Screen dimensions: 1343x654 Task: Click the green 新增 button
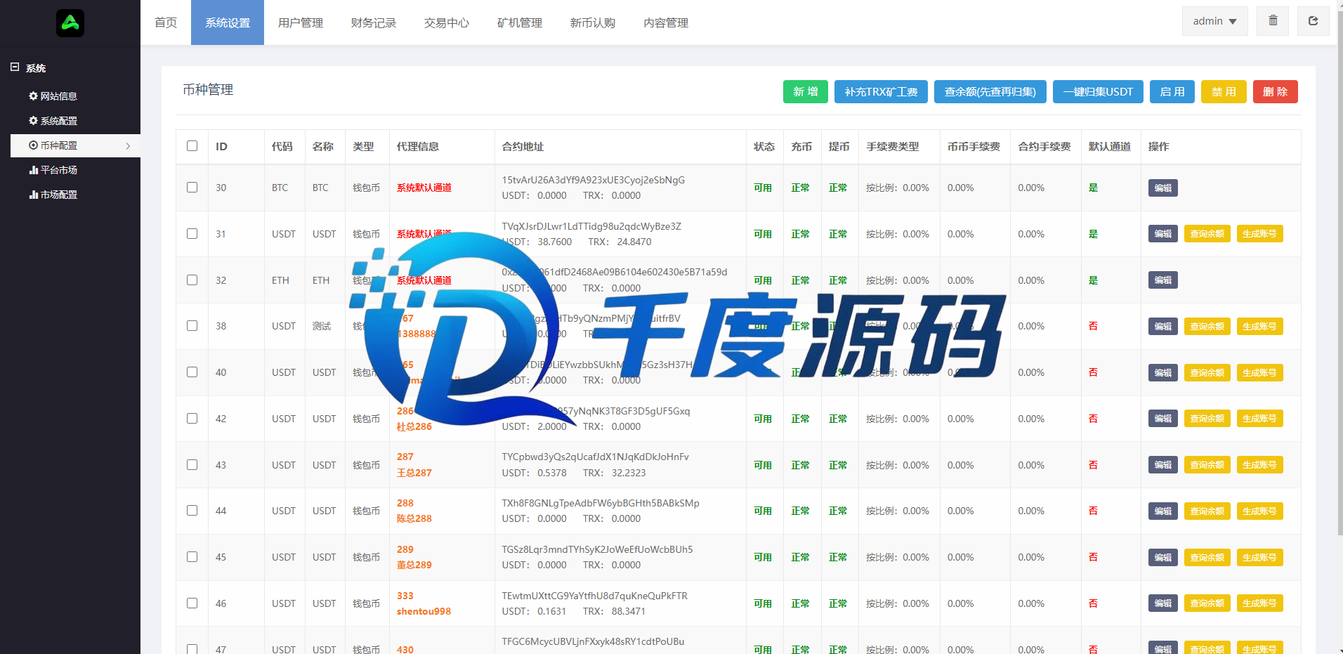tap(806, 92)
